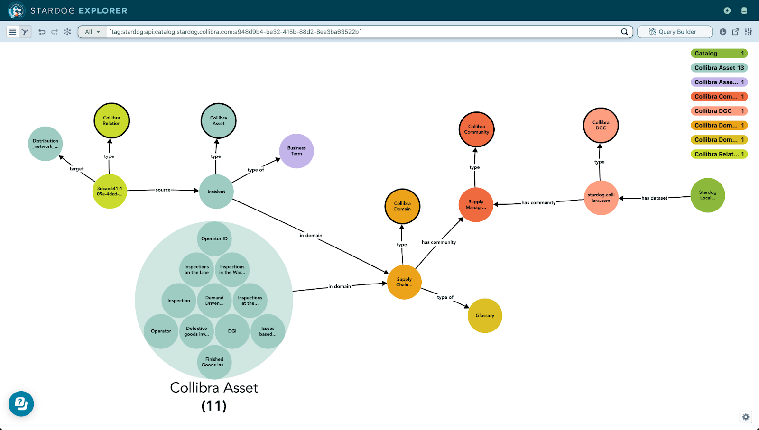Click the 'source' edge label
Screen dimensions: 759x430
coord(163,190)
